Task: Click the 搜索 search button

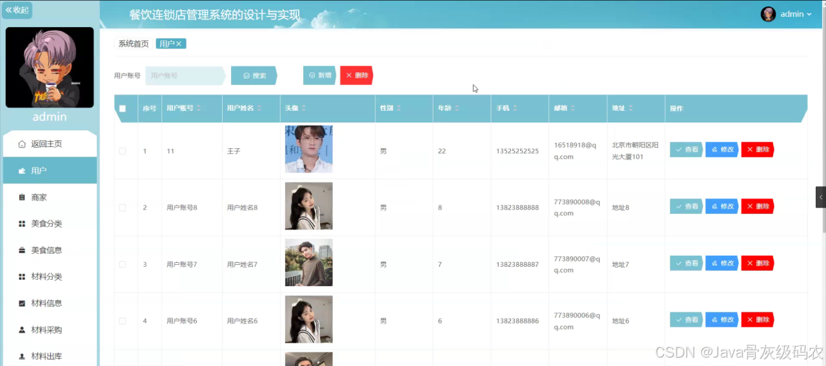Action: click(x=254, y=75)
